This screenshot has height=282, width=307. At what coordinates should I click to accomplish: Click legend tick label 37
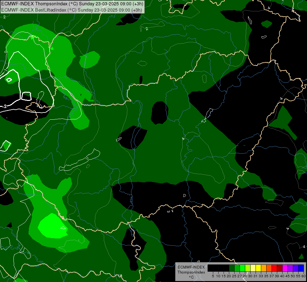(x=272, y=276)
